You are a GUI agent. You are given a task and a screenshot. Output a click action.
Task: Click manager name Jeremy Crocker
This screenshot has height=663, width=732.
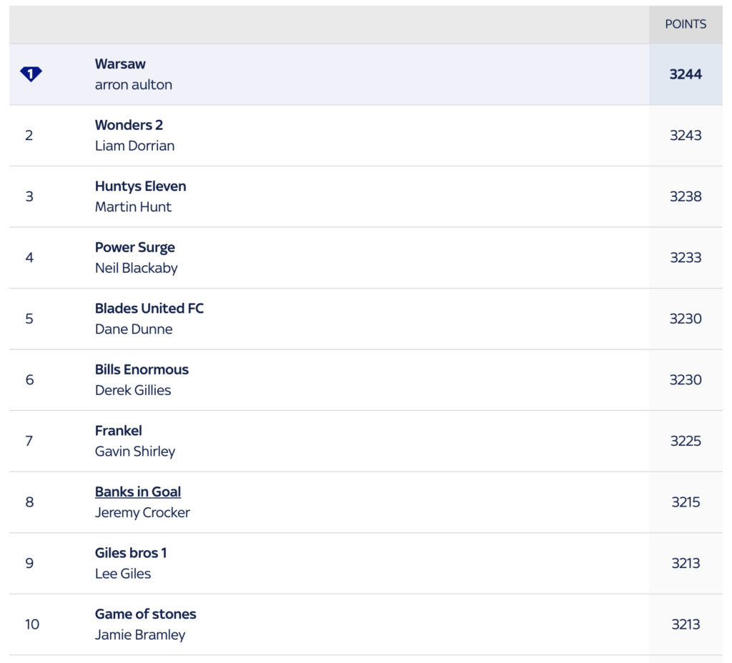pyautogui.click(x=142, y=512)
